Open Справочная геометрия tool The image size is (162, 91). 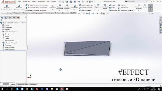pos(139,7)
